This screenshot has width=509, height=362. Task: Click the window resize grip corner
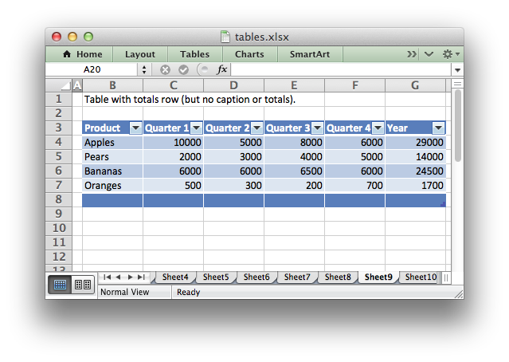458,294
